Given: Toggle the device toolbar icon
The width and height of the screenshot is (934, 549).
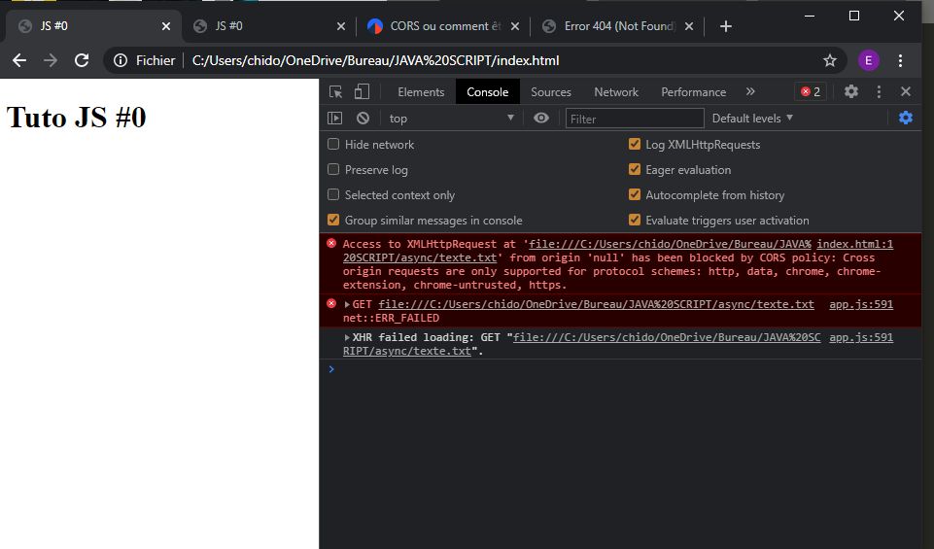Looking at the screenshot, I should click(x=362, y=91).
